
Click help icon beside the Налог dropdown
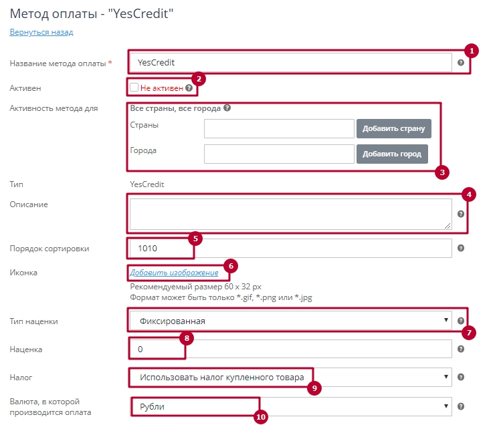460,378
